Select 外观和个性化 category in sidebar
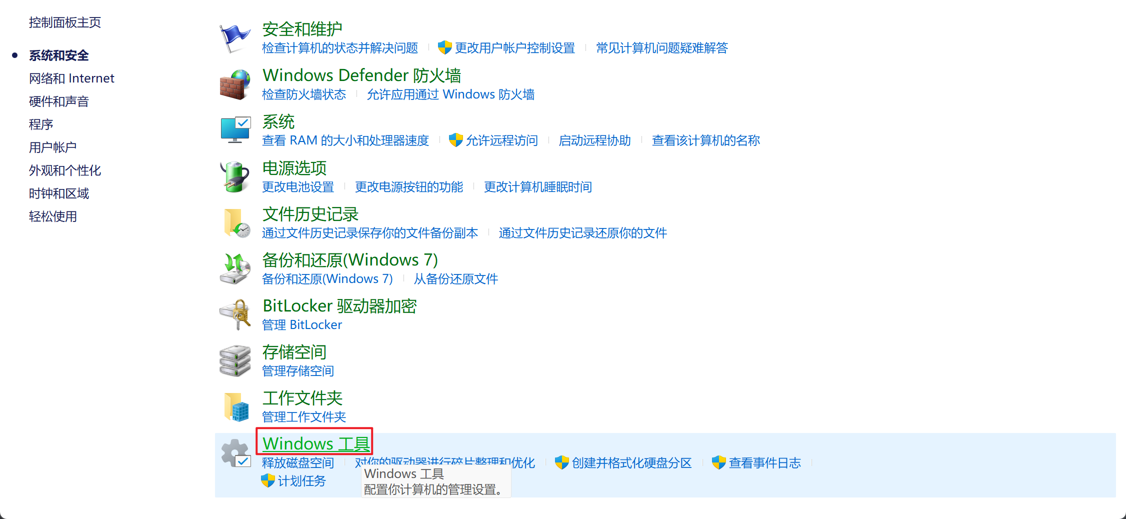The width and height of the screenshot is (1126, 519). [x=65, y=170]
